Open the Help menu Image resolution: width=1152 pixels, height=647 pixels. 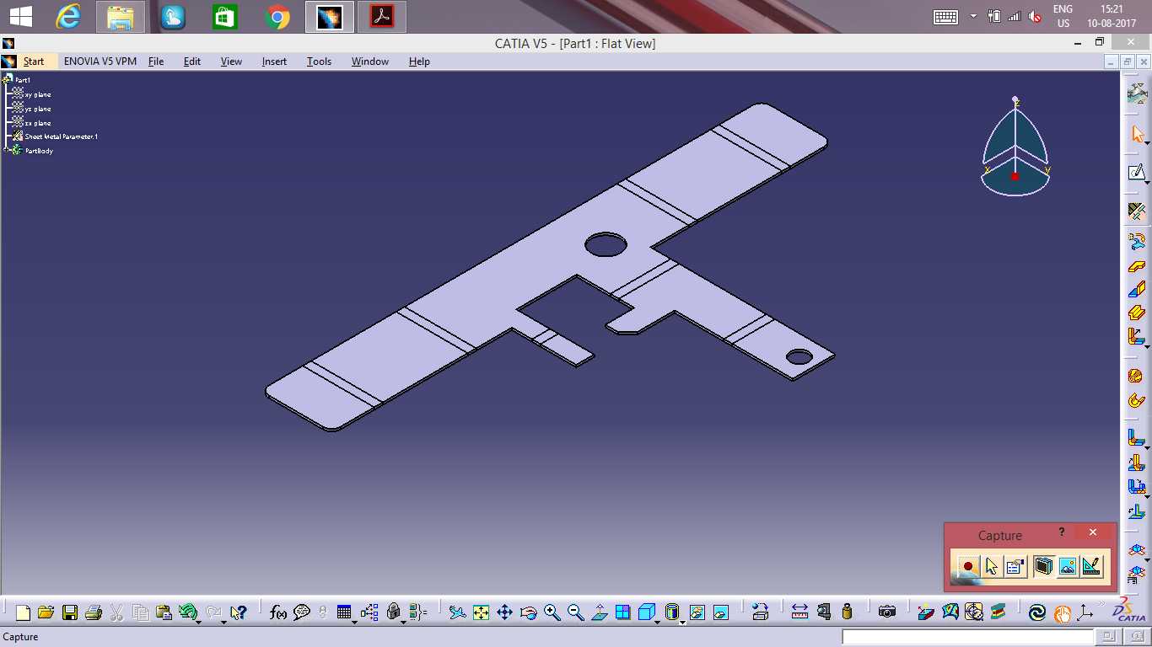[x=419, y=61]
